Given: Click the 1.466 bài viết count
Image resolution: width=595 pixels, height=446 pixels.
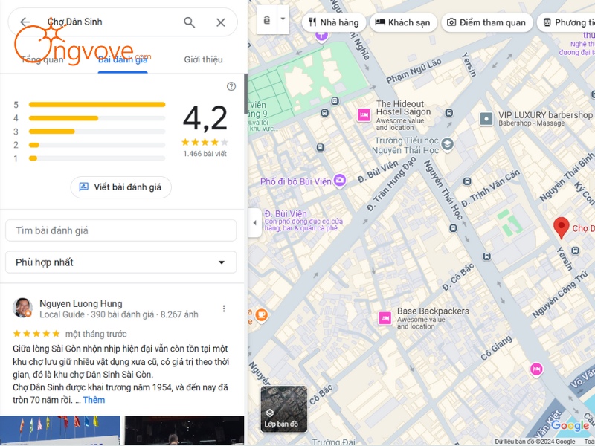Looking at the screenshot, I should (x=205, y=154).
